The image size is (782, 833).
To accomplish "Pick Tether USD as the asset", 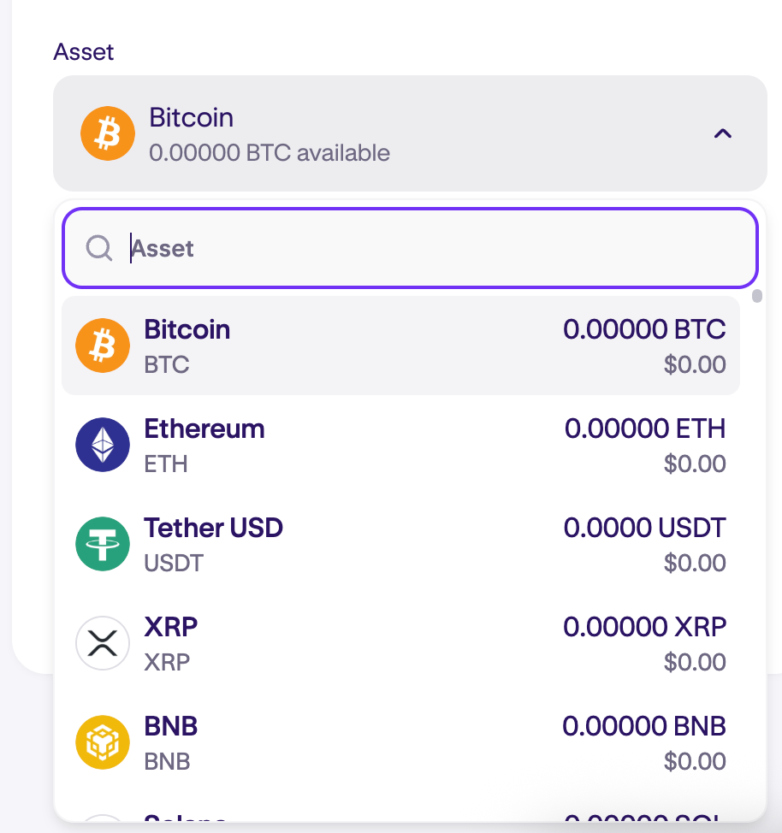I will 400,544.
